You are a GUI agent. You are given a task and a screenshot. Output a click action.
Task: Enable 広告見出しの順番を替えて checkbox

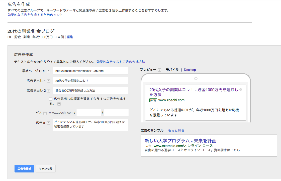[51, 99]
